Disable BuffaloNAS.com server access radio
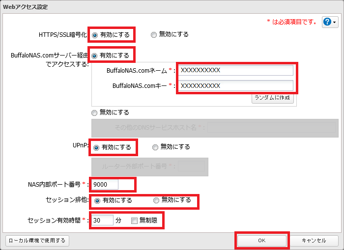 pos(94,113)
